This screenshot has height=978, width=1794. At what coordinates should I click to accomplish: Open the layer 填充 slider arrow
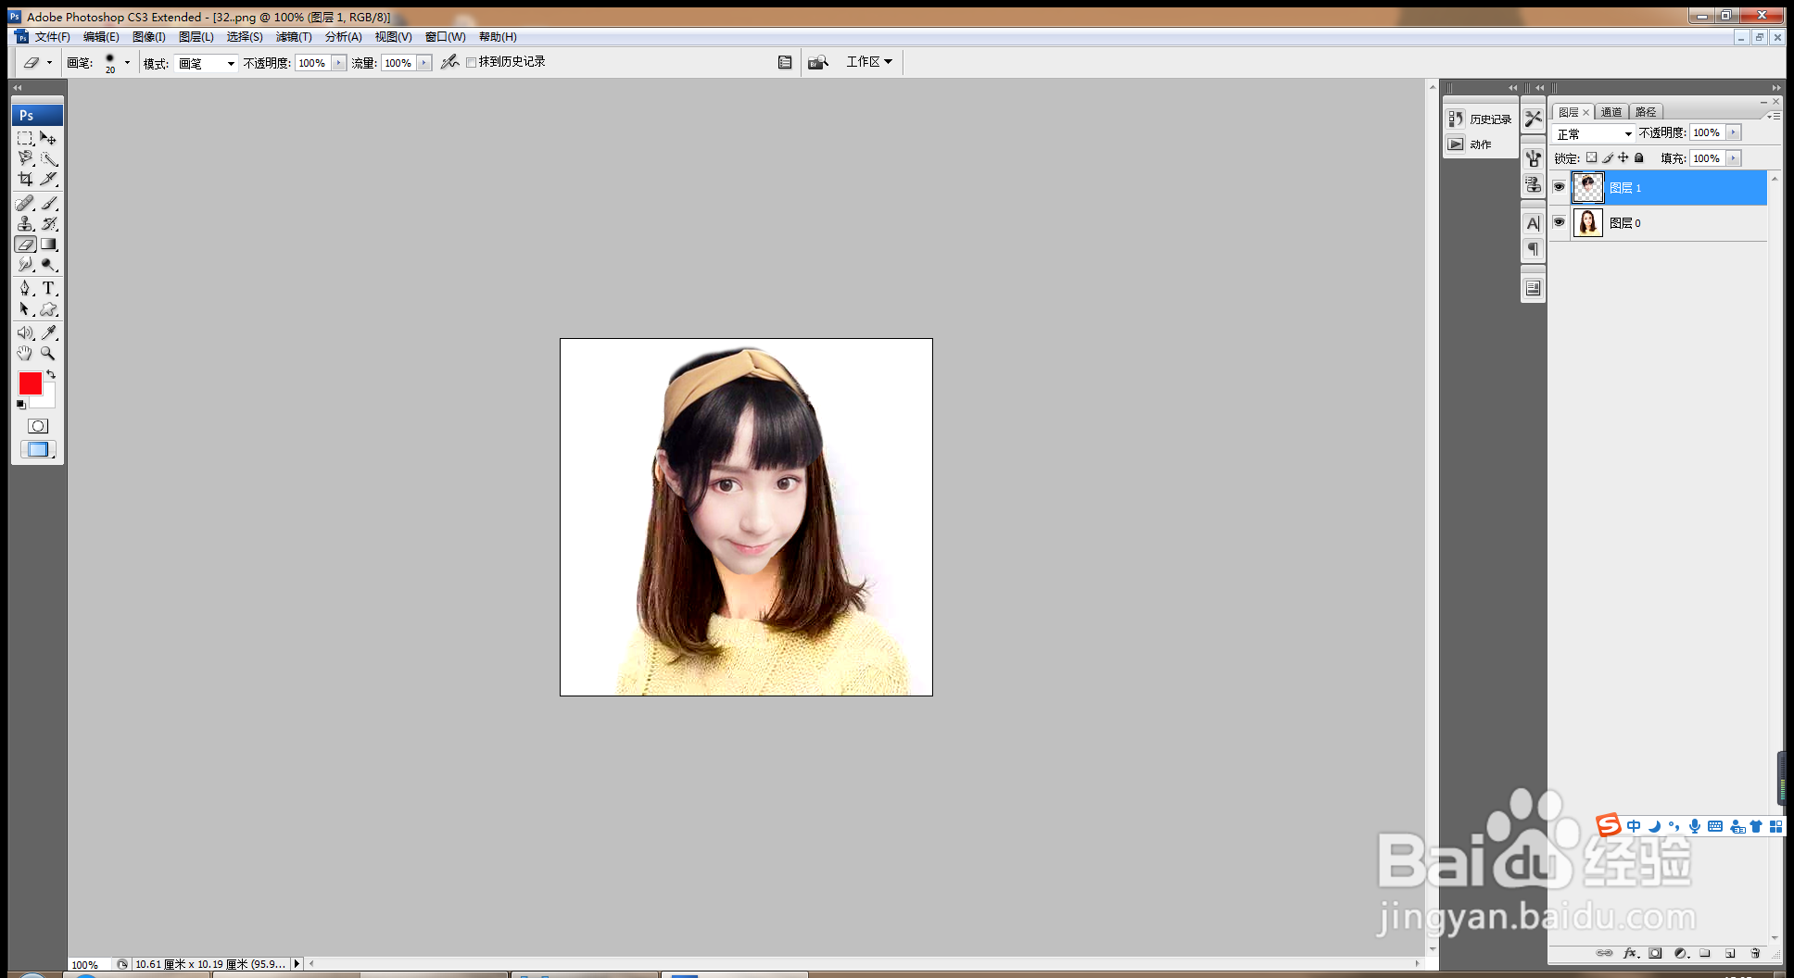pyautogui.click(x=1734, y=158)
